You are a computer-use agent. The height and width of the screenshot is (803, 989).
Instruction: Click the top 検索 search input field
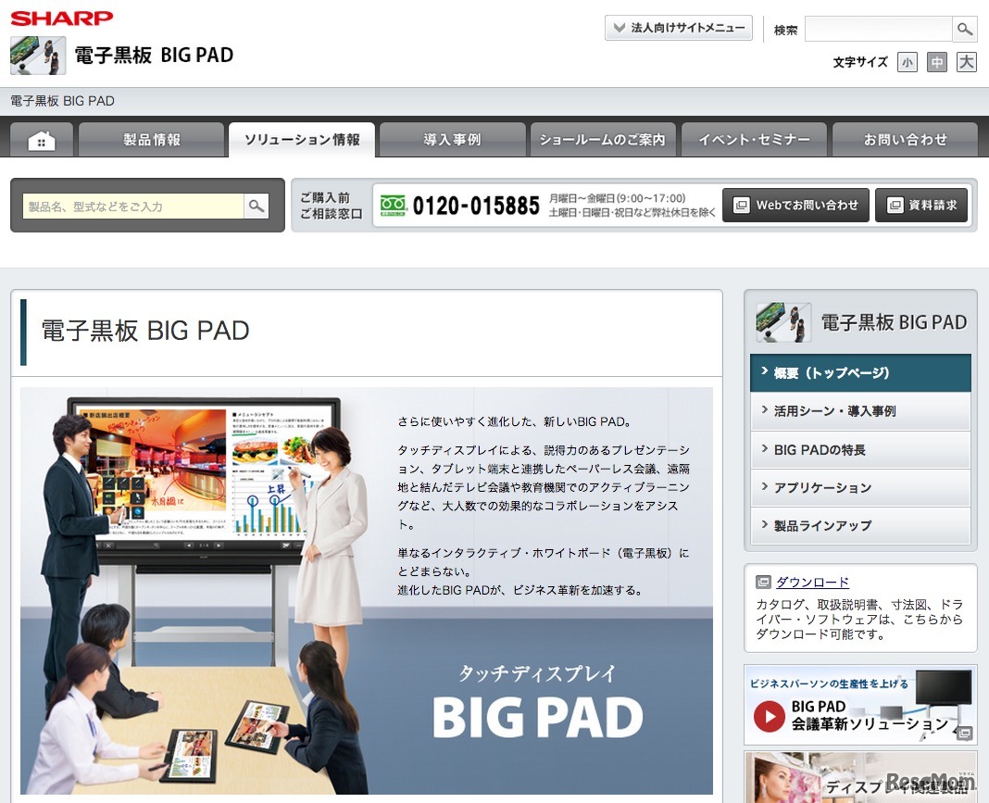(x=878, y=29)
